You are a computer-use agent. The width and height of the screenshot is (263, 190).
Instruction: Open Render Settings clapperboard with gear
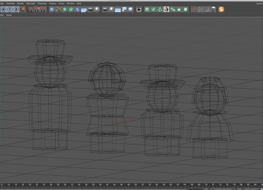[x=44, y=10]
